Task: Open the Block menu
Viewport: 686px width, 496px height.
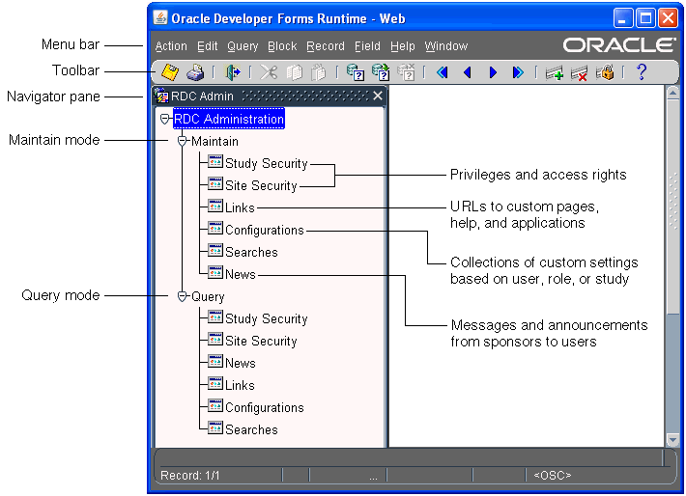Action: point(282,46)
